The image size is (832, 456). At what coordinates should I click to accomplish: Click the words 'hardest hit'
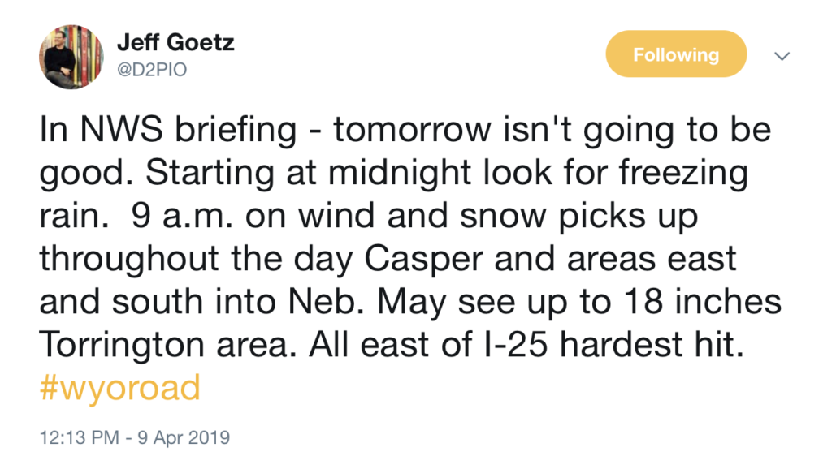(x=651, y=345)
